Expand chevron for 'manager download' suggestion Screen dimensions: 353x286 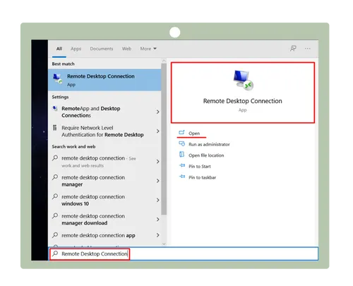pos(157,220)
